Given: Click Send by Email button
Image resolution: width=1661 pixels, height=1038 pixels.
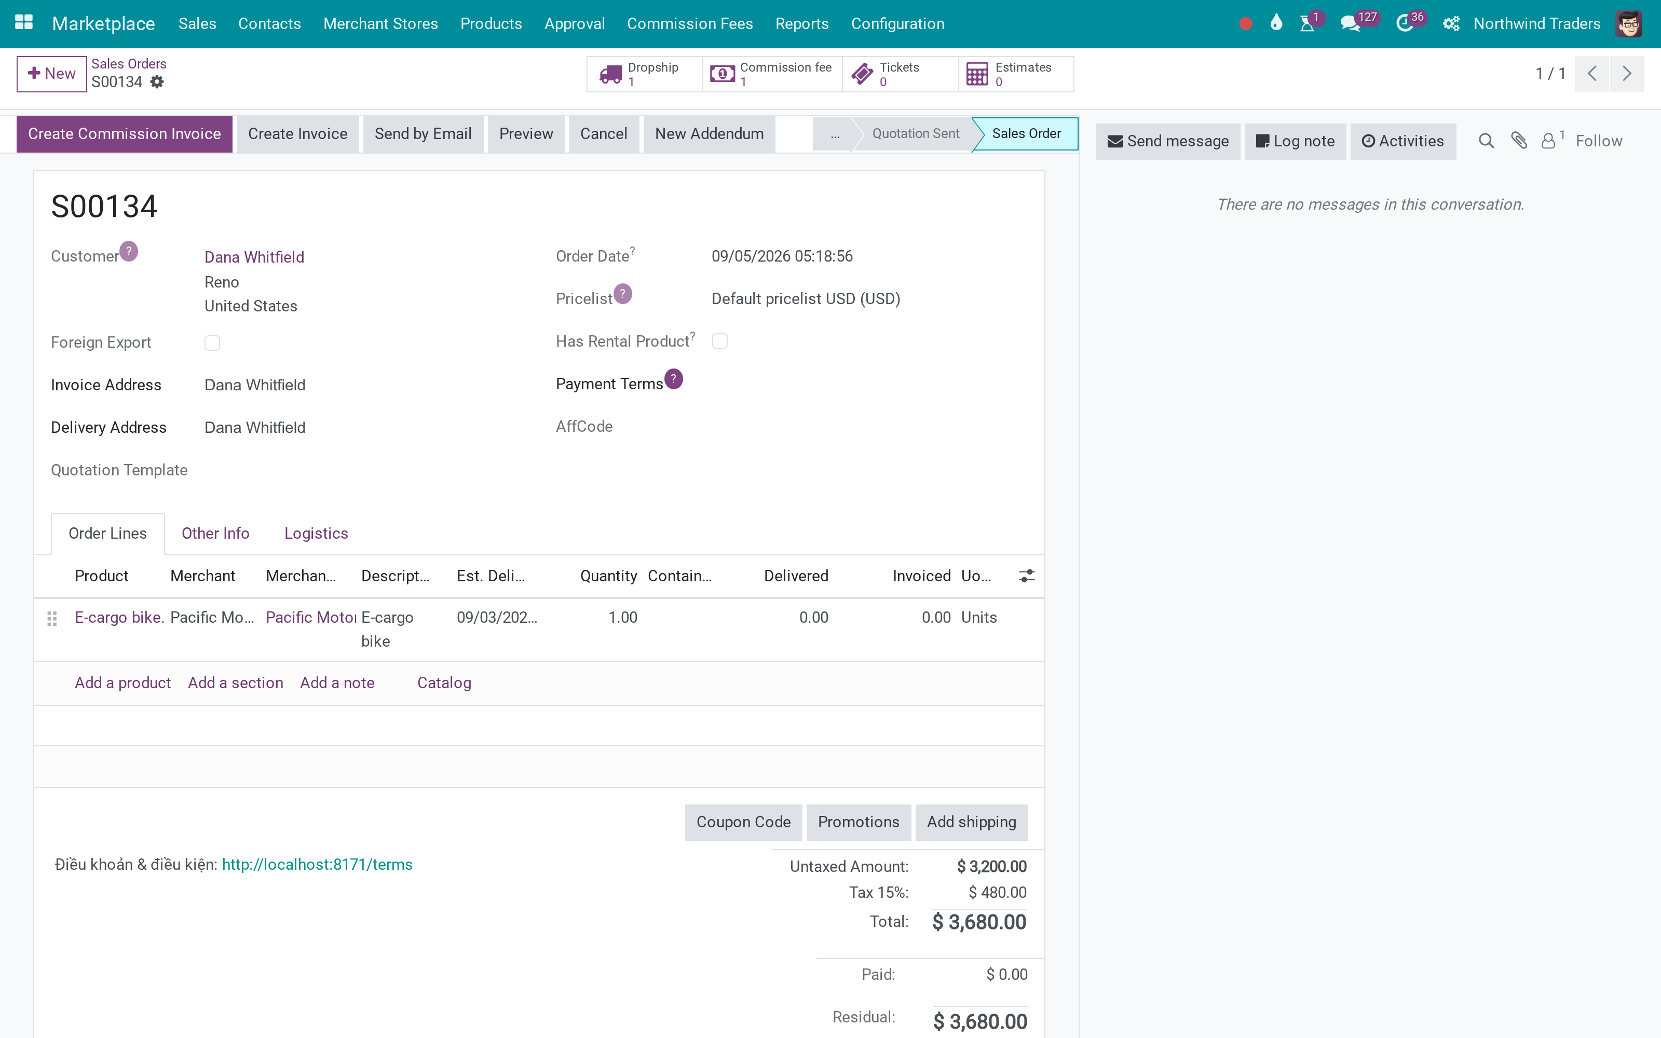Looking at the screenshot, I should (x=423, y=134).
